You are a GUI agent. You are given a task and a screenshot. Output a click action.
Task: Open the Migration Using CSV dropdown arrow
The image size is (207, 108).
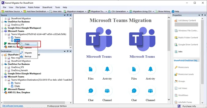coord(153,11)
